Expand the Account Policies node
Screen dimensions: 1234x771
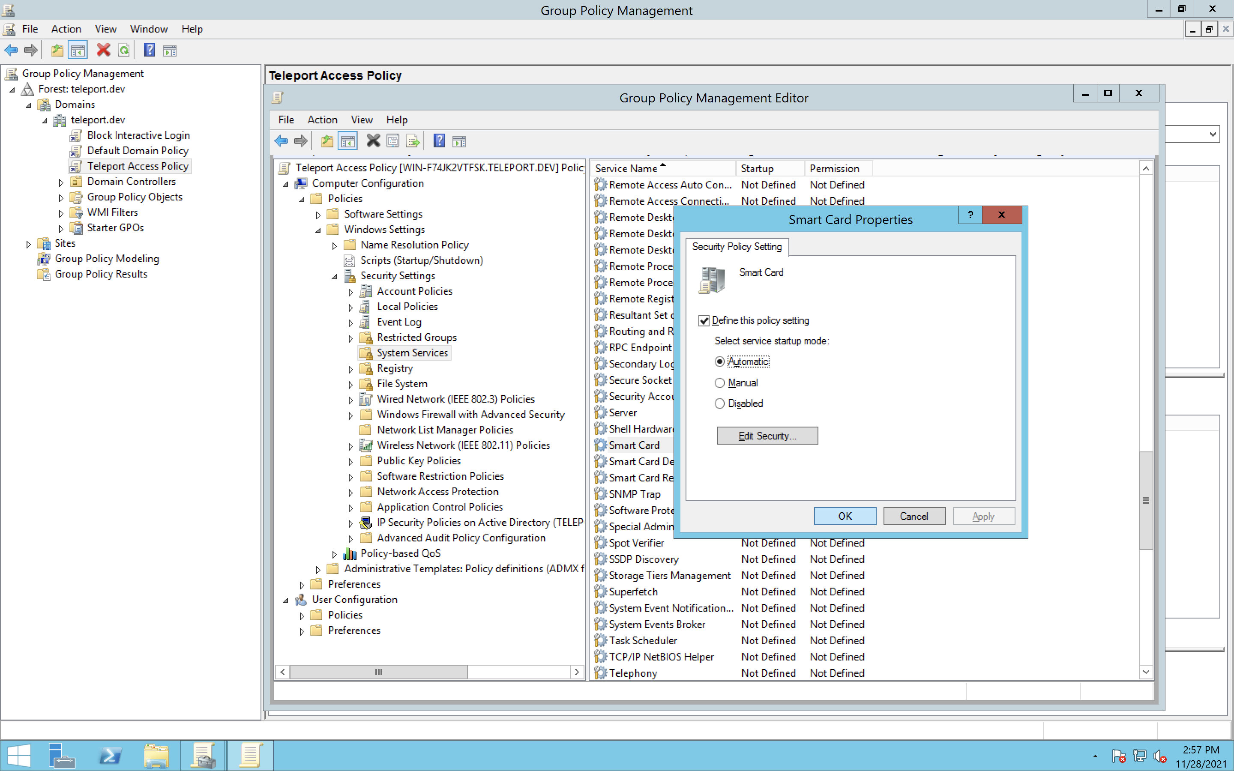pos(350,292)
